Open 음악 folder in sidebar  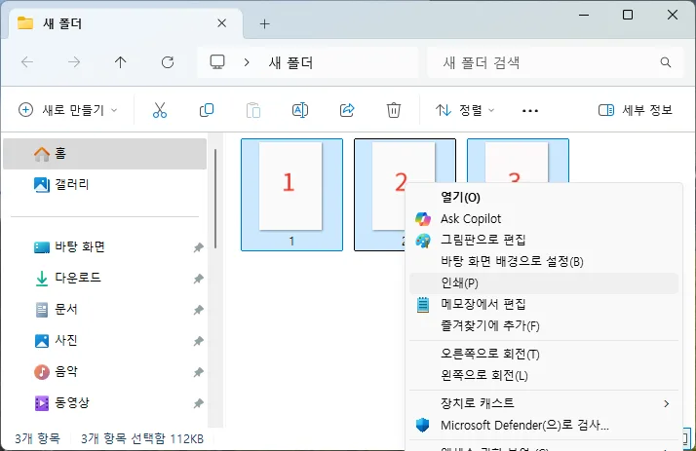[x=104, y=372]
